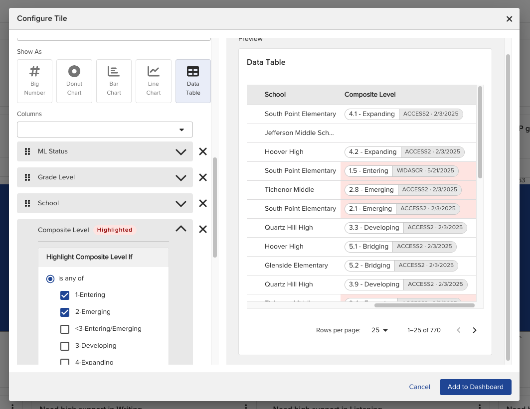
Task: Uncheck the 2-Emerging checkbox
Action: click(64, 312)
